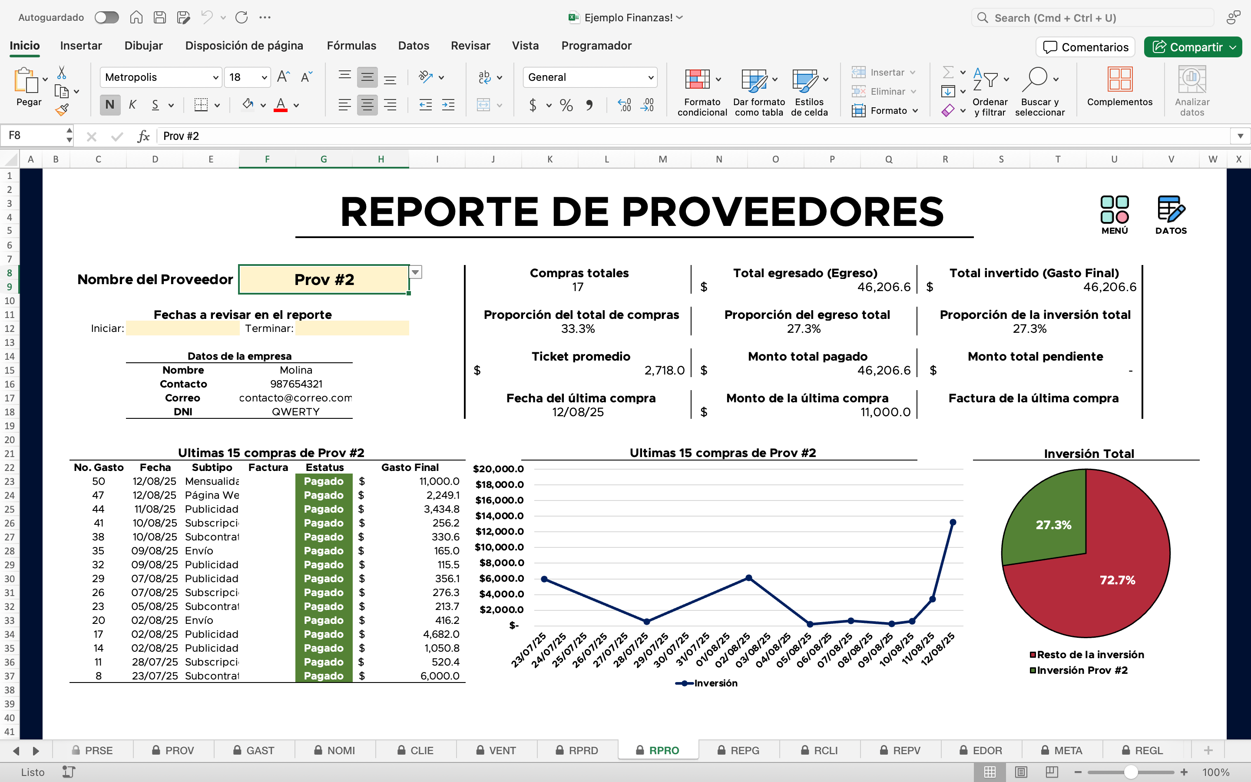Click the zoom slider handle

(1131, 772)
